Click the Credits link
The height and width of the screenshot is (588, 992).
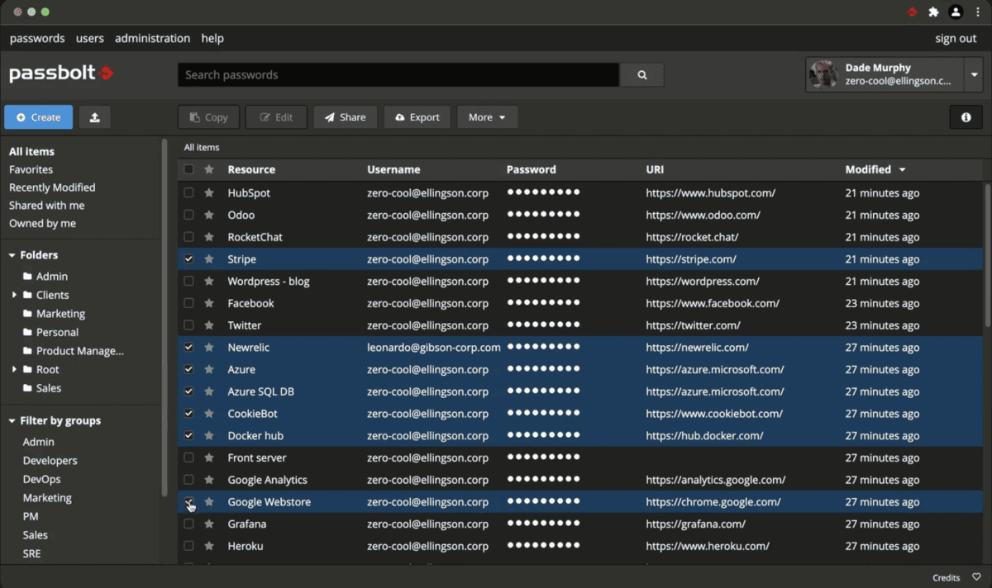tap(947, 577)
